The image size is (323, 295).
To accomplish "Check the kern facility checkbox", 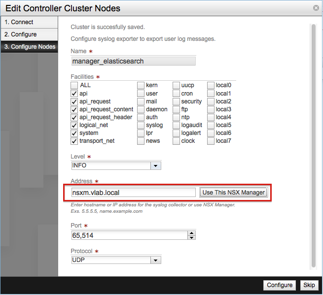I will (x=141, y=85).
